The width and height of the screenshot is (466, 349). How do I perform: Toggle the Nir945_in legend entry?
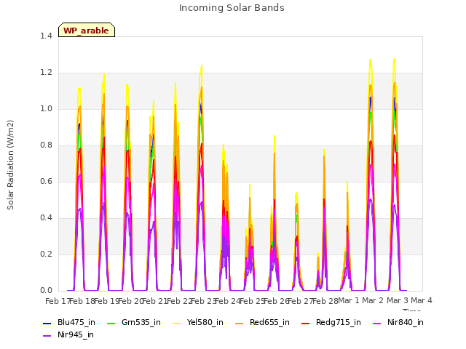pos(68,335)
